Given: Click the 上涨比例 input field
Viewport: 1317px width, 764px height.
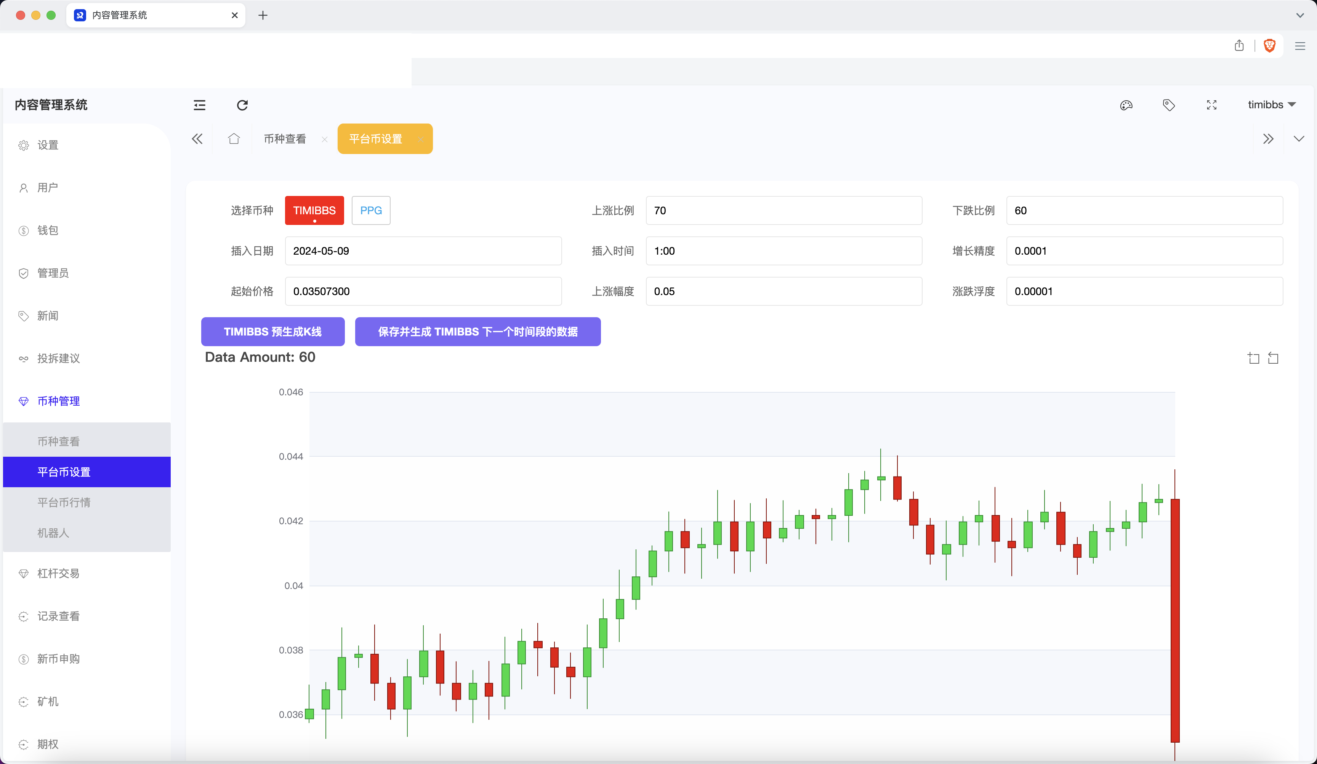Looking at the screenshot, I should click(784, 210).
